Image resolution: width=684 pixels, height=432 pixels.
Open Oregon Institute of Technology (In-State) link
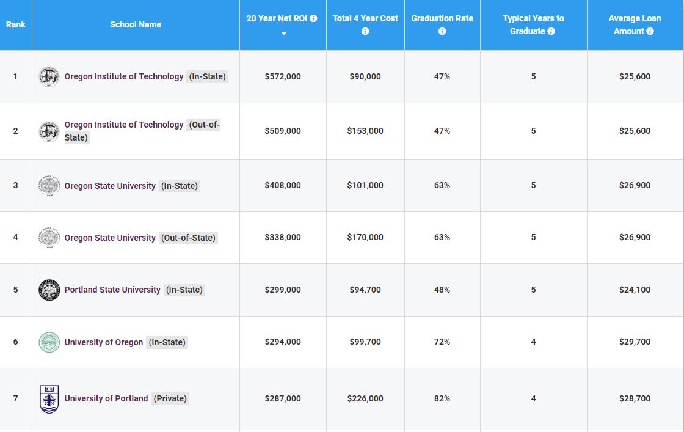[x=124, y=76]
